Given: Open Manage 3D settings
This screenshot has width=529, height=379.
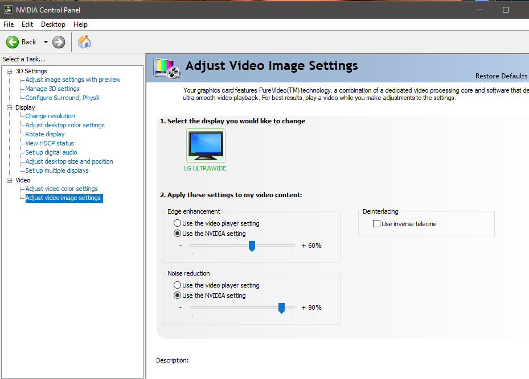Looking at the screenshot, I should pos(52,89).
